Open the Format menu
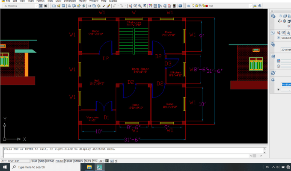The height and width of the screenshot is (171, 291). pyautogui.click(x=40, y=1)
